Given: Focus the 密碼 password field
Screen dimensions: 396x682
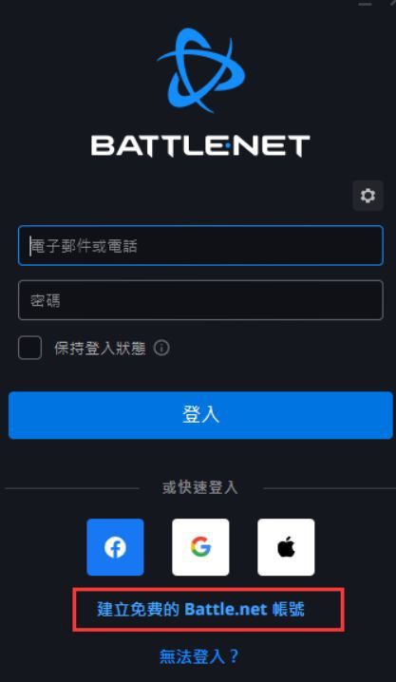Looking at the screenshot, I should pyautogui.click(x=200, y=300).
